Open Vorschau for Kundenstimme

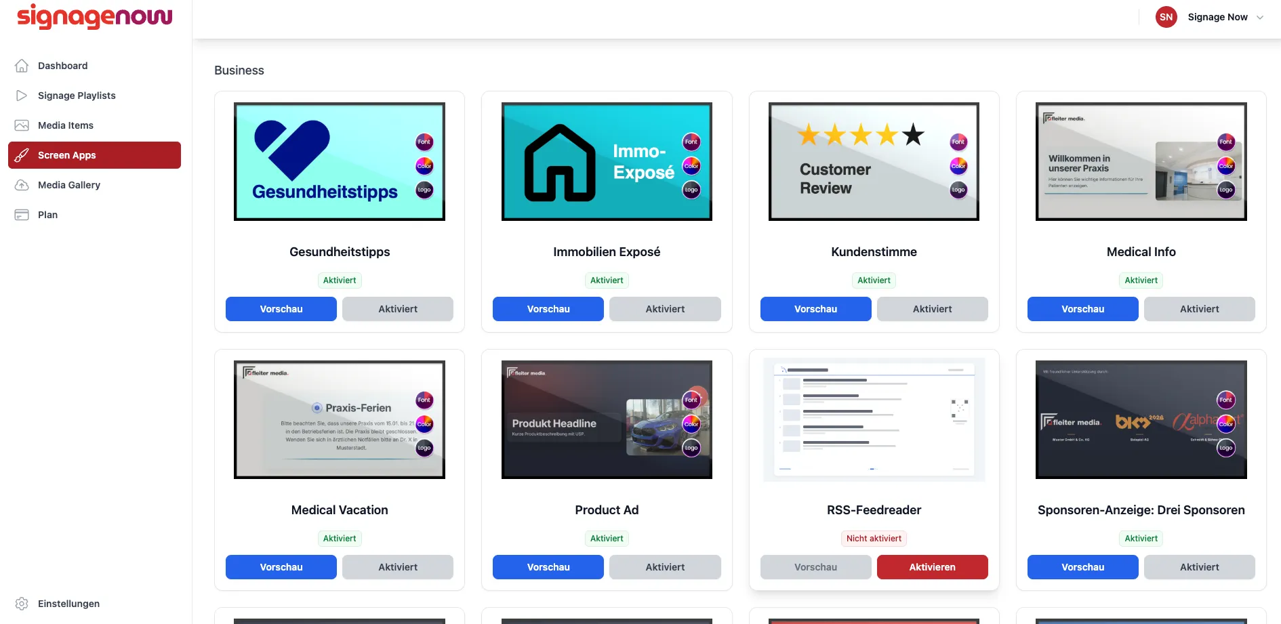point(815,309)
